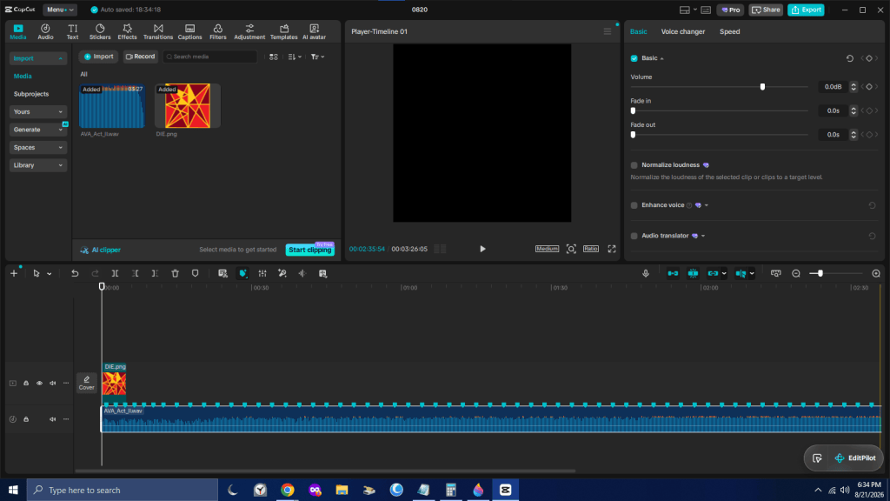Collapse the Import section in sidebar
The image size is (890, 501).
(x=38, y=58)
